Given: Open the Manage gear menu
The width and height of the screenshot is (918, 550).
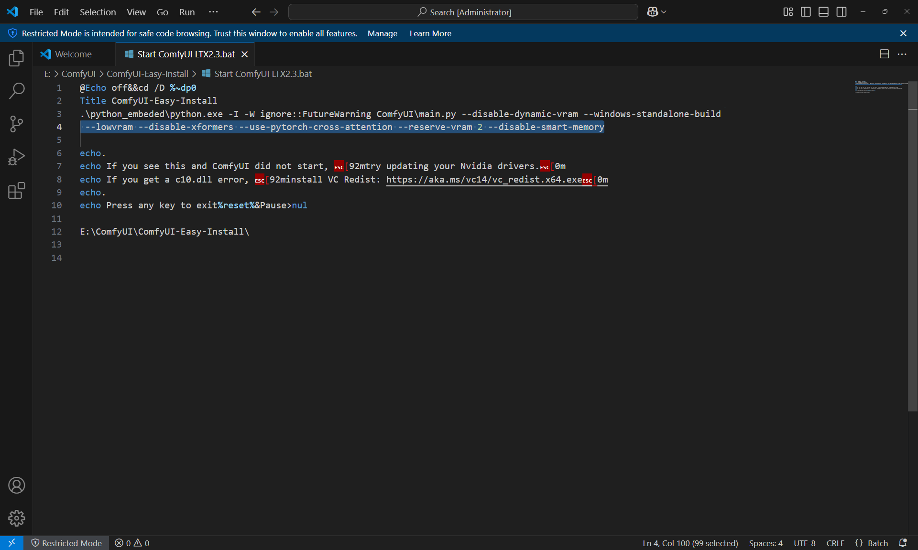Looking at the screenshot, I should coord(16,518).
